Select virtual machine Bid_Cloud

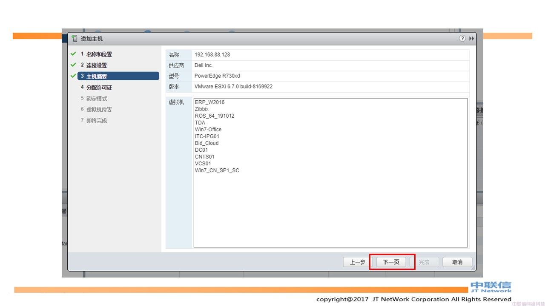(207, 143)
